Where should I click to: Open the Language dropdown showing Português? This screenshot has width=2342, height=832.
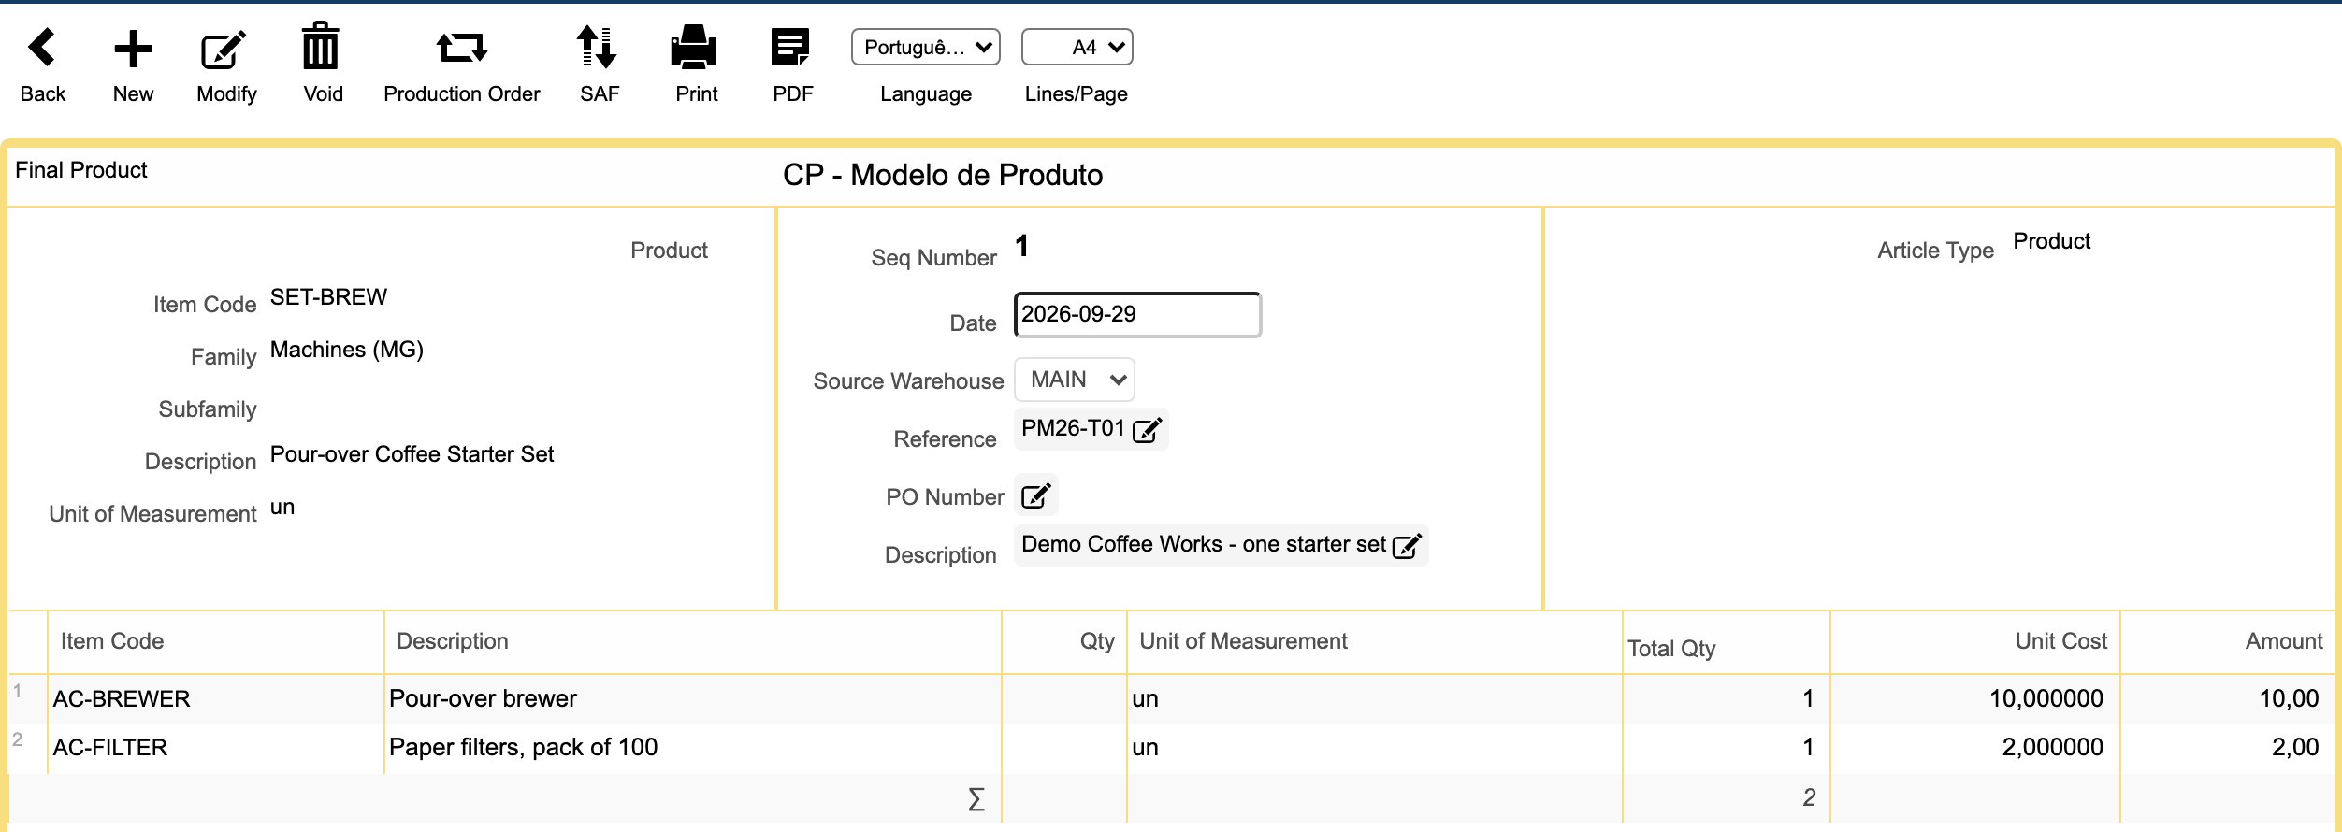[926, 48]
